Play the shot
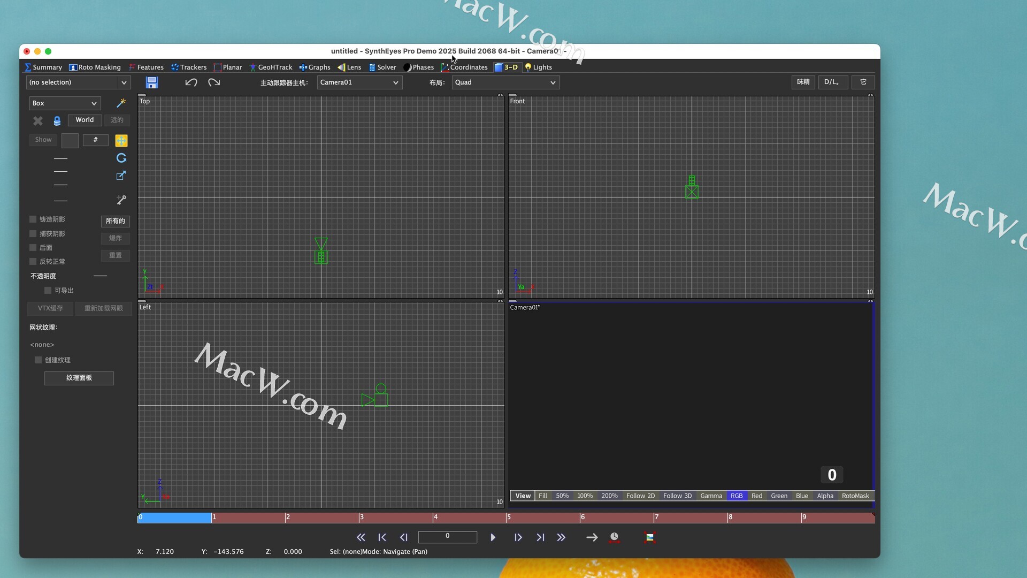 pyautogui.click(x=493, y=537)
